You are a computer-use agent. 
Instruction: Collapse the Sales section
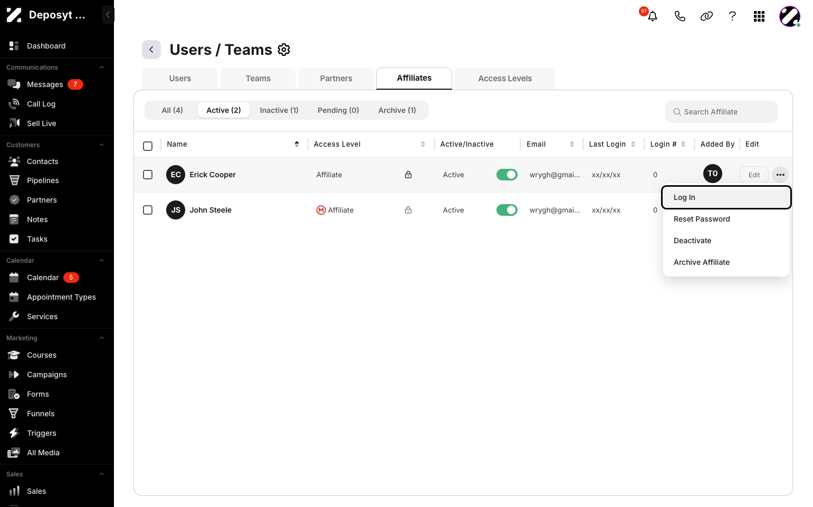click(x=102, y=474)
